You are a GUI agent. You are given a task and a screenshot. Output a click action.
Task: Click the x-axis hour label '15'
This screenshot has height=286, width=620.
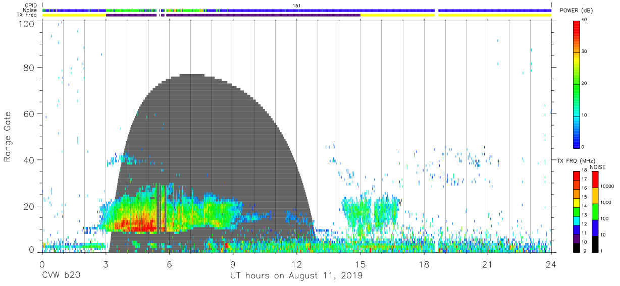[360, 265]
